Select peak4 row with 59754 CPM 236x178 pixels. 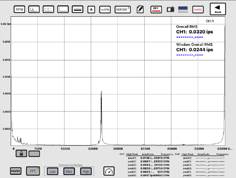[149, 168]
